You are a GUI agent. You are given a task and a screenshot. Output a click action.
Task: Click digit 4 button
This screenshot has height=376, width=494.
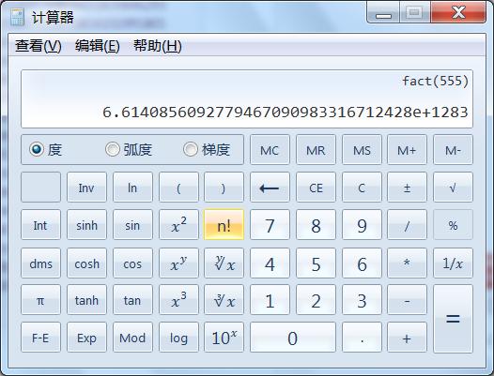click(270, 263)
